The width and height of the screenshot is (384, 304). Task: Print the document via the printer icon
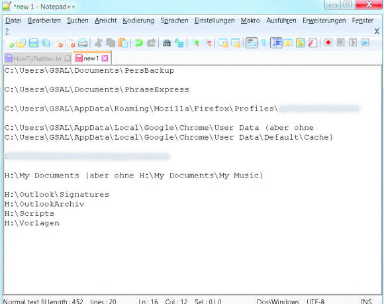point(83,43)
